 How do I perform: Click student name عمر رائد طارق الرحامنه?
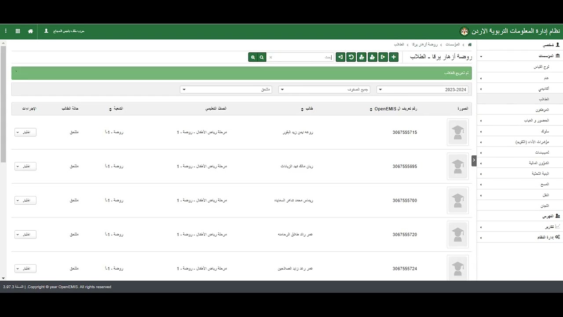pos(295,235)
